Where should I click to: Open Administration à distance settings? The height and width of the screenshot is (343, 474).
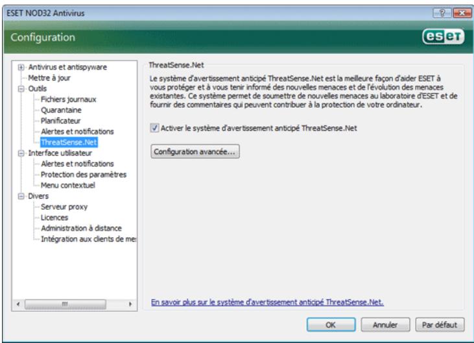(x=81, y=228)
